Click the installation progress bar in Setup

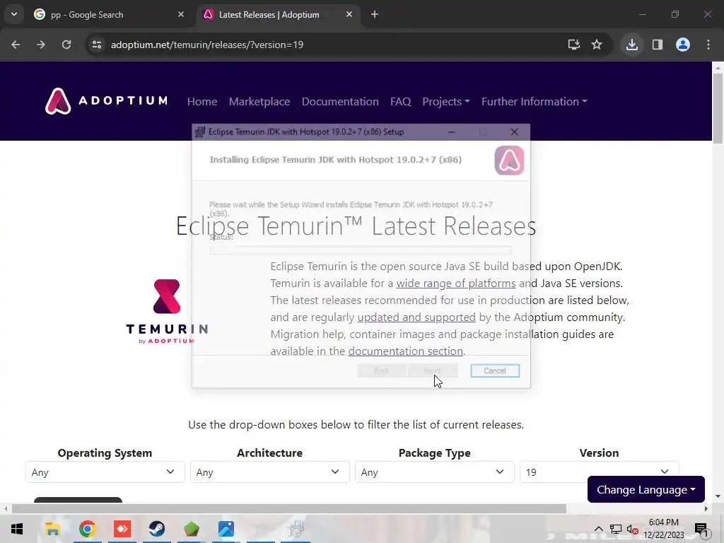pos(361,250)
